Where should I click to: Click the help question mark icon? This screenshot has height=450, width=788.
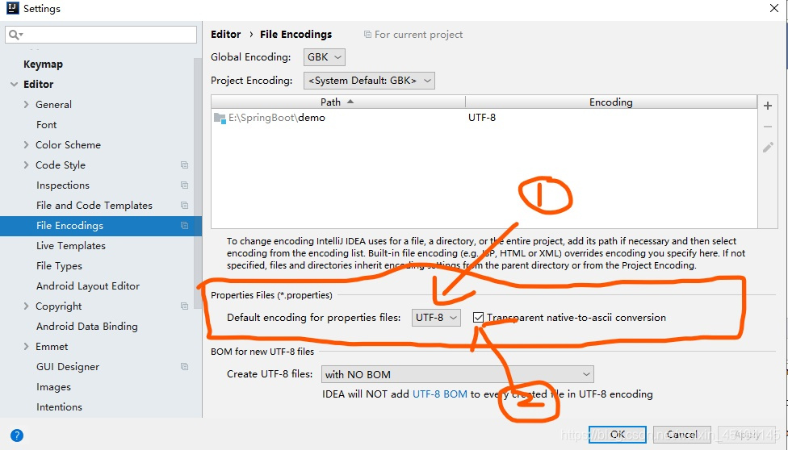point(17,435)
